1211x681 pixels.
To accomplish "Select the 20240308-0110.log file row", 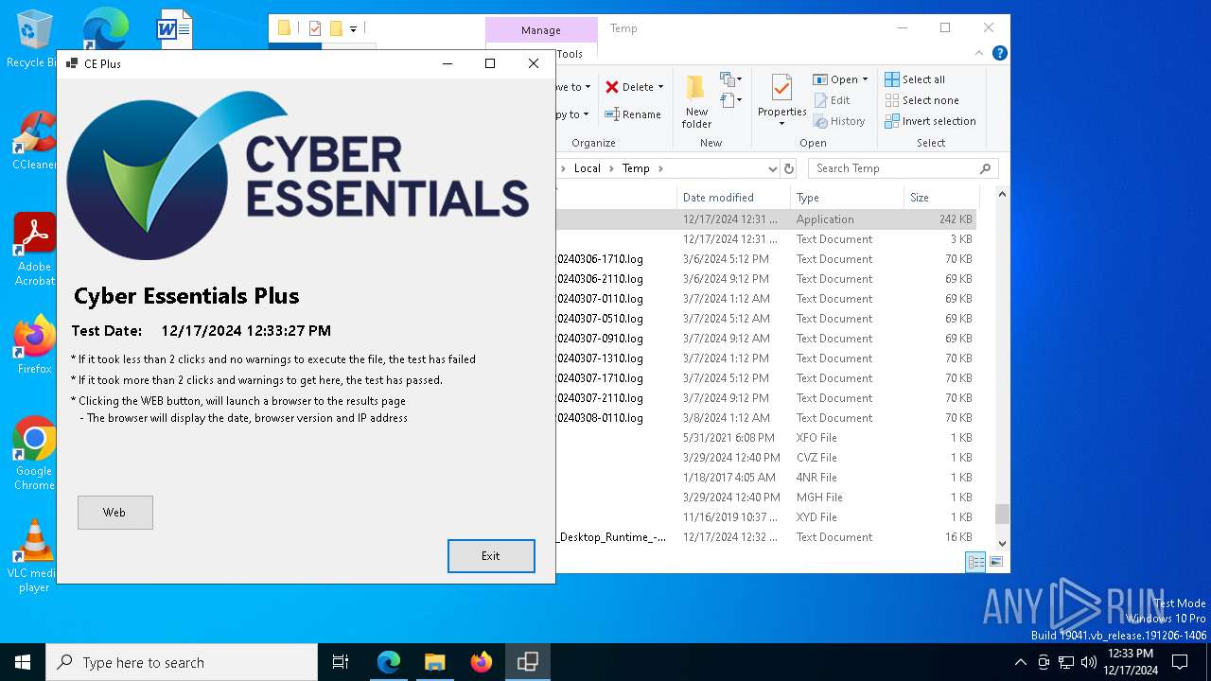I will pos(765,418).
